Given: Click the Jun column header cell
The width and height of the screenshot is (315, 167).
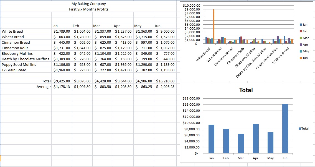Looking at the screenshot, I should pos(165,26).
